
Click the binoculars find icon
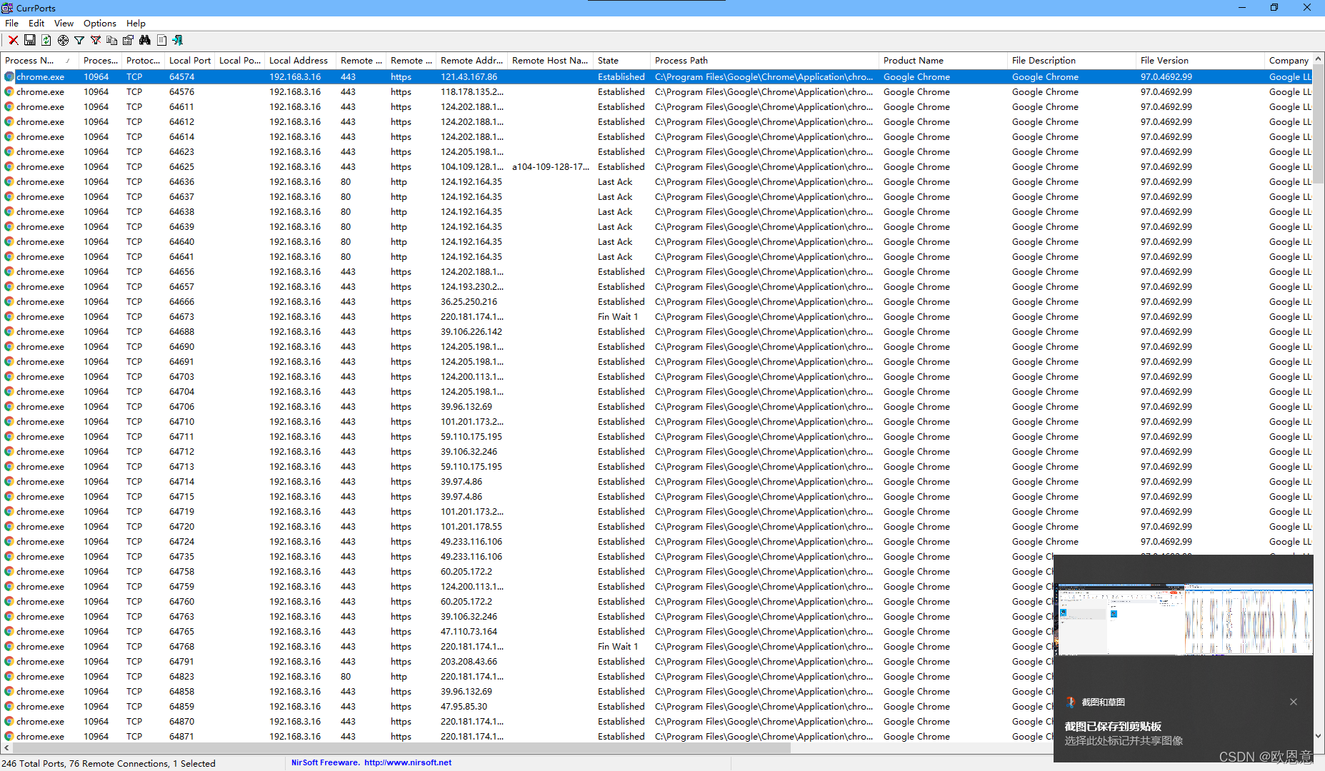(x=145, y=40)
